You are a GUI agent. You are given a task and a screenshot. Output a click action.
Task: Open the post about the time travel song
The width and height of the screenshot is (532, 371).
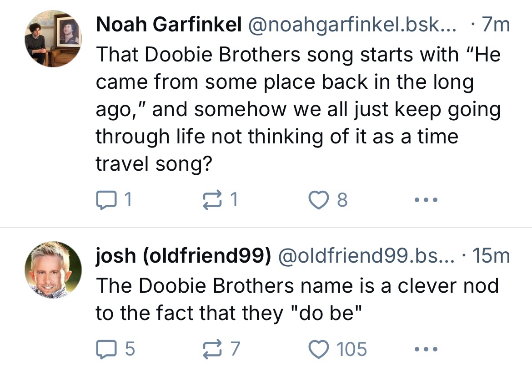point(296,109)
